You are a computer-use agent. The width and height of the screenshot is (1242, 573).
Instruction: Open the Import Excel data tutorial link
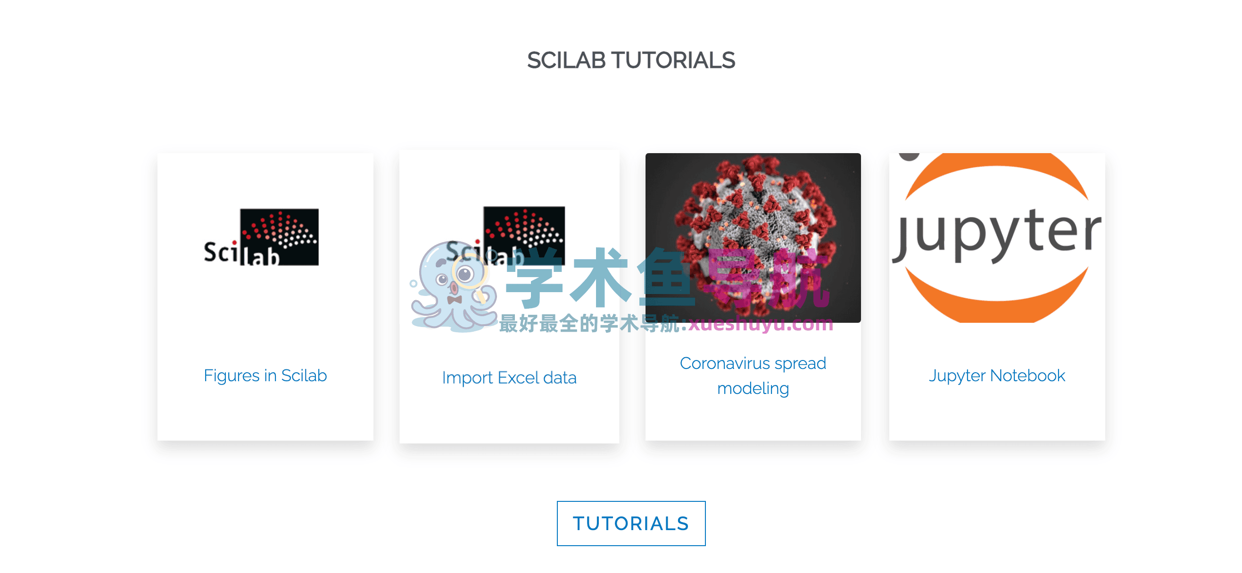click(x=509, y=377)
